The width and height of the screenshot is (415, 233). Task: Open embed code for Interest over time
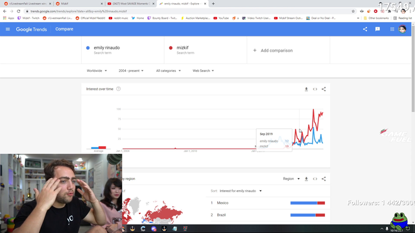pyautogui.click(x=315, y=89)
